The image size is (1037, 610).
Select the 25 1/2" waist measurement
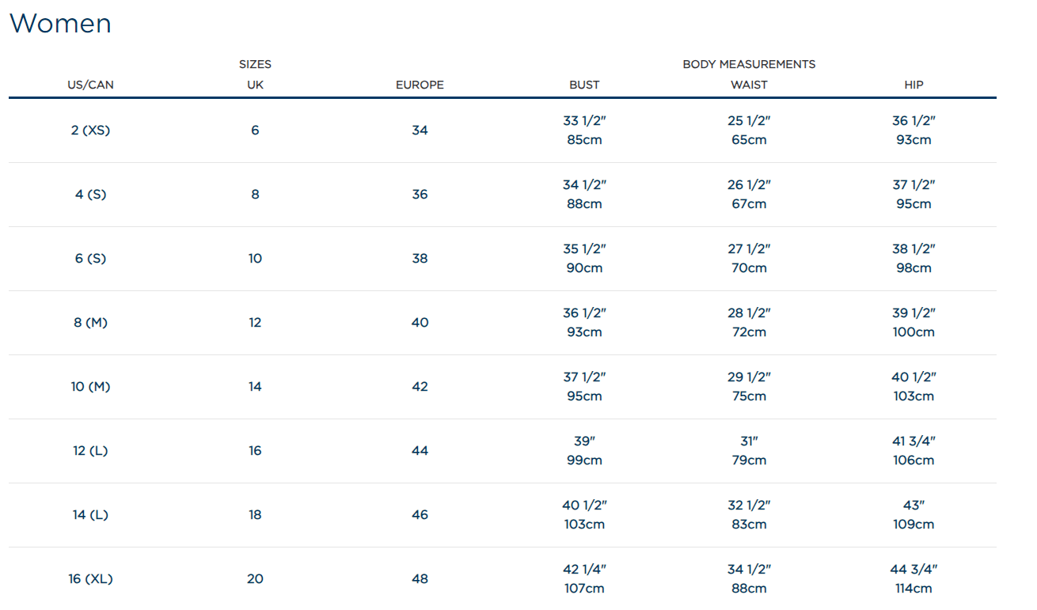(749, 121)
